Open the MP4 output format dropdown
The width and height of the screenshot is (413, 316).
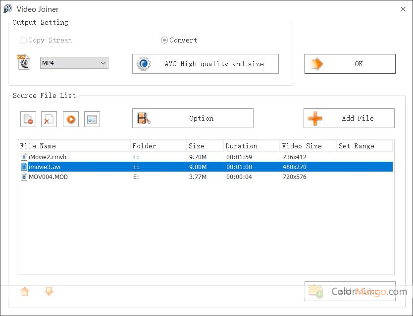click(x=74, y=63)
